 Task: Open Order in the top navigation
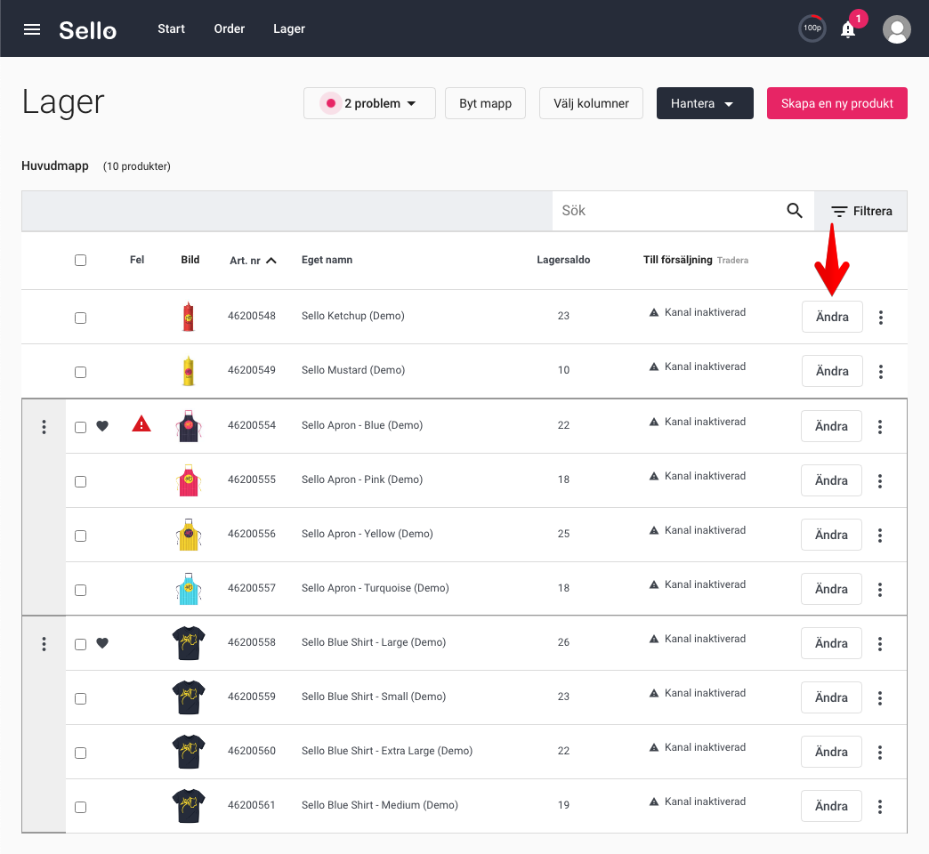230,28
